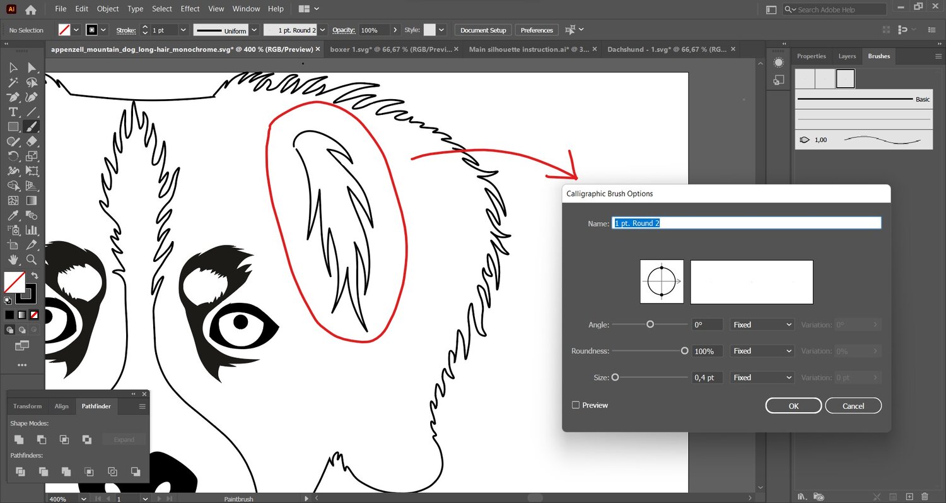
Task: Click the Roundness slider handle
Action: click(x=684, y=351)
